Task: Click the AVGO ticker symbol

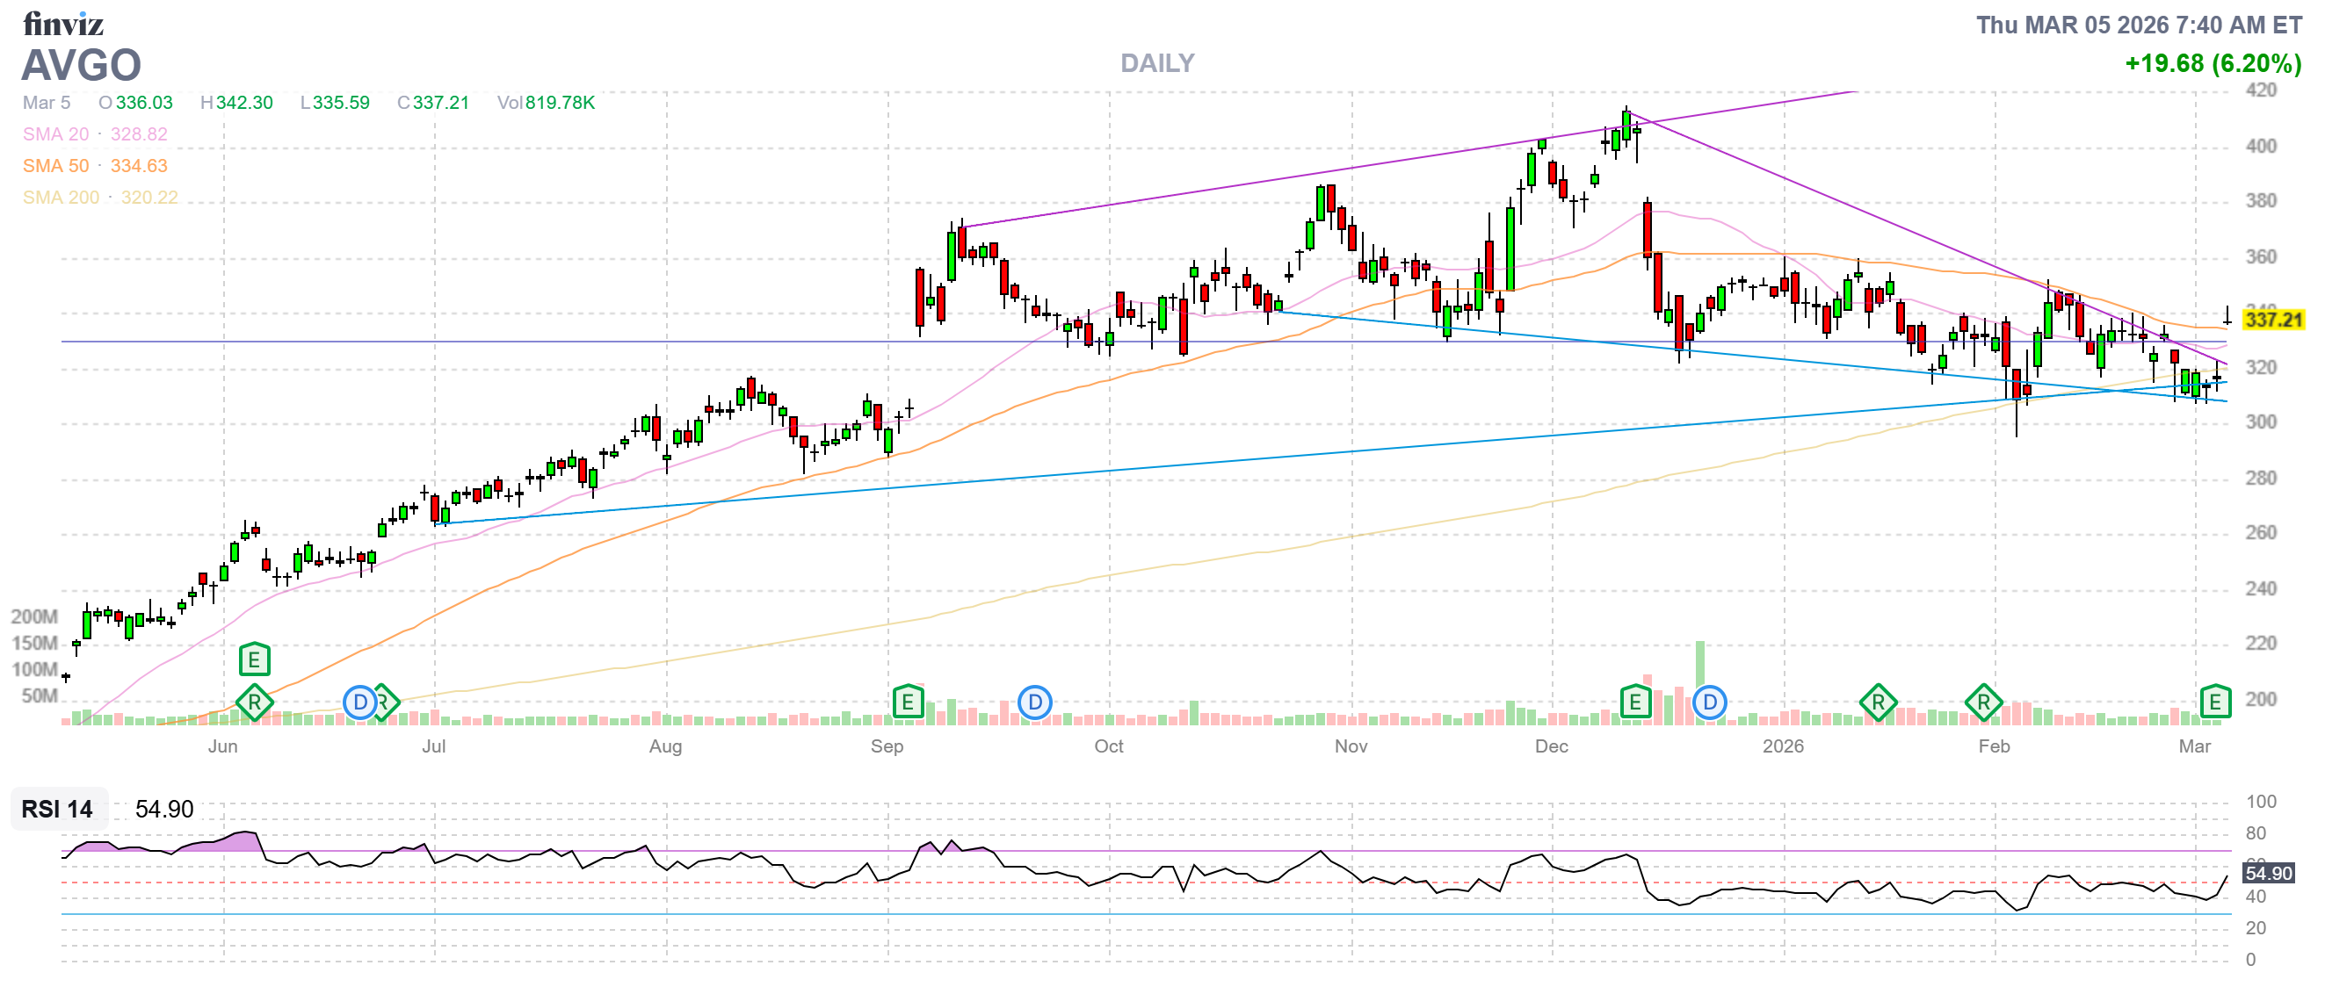Action: click(81, 65)
